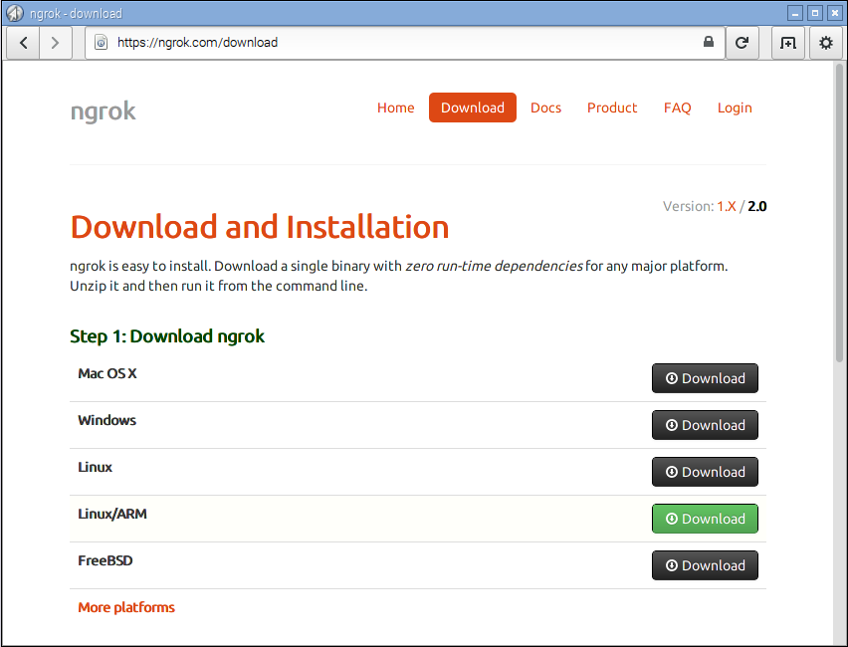Click the 'Mac OS X' platform label
Image resolution: width=848 pixels, height=647 pixels.
point(107,373)
